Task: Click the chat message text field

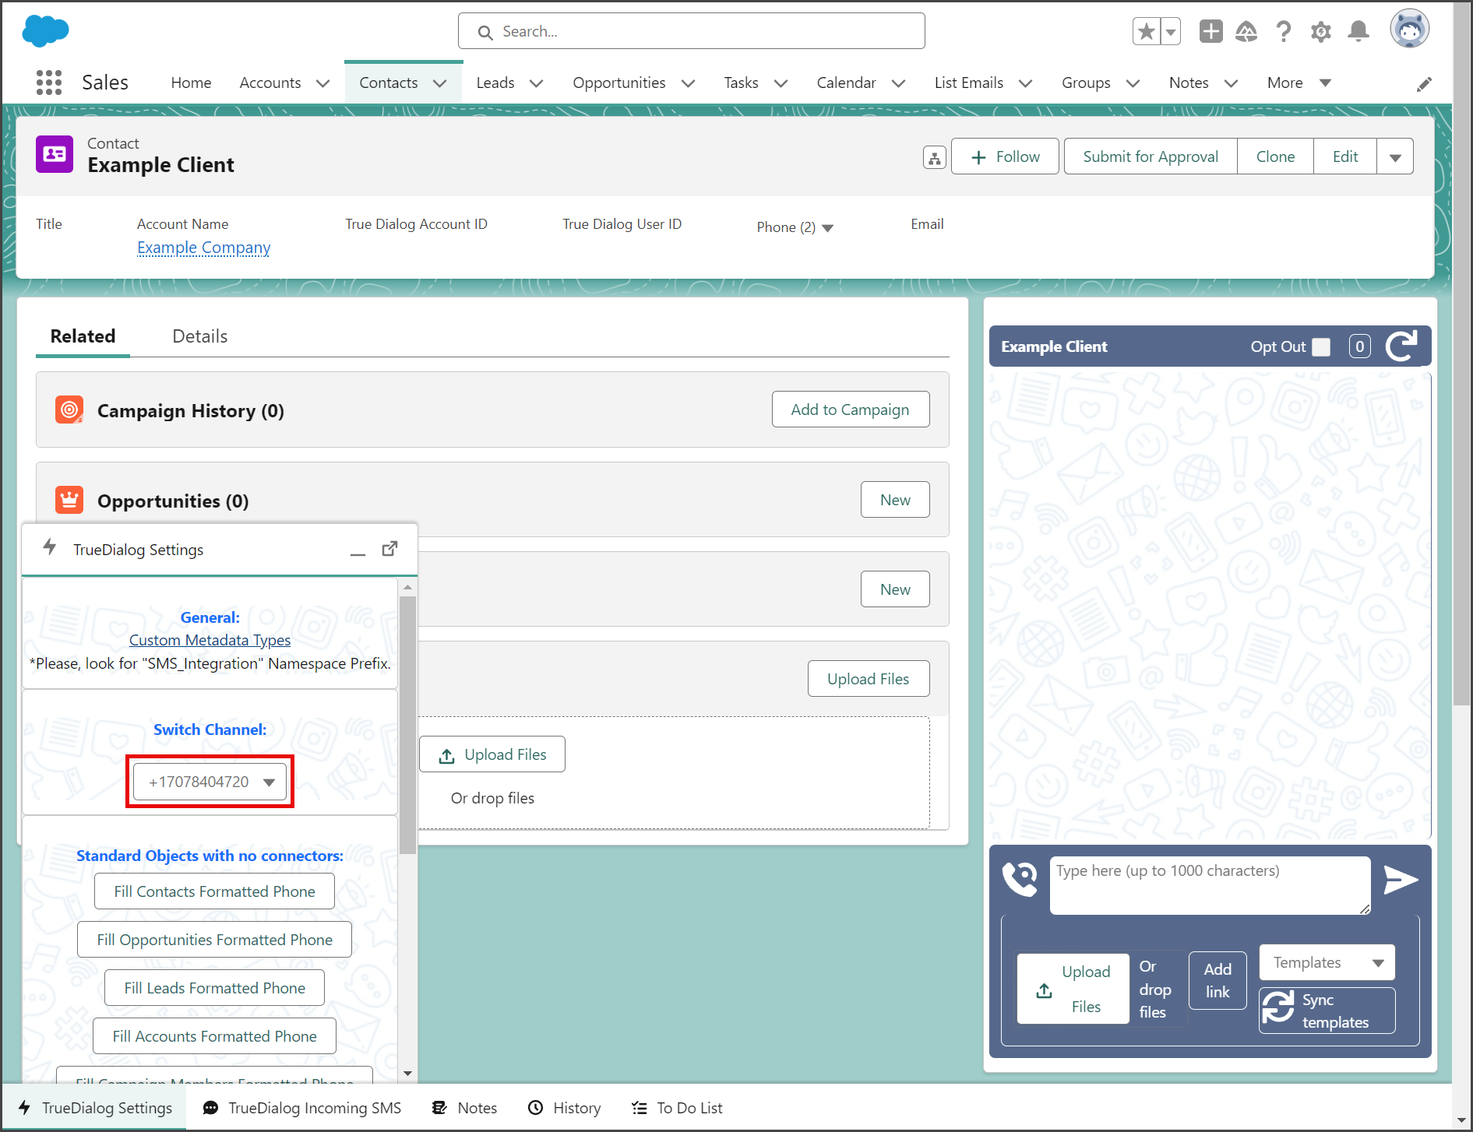Action: (1210, 885)
